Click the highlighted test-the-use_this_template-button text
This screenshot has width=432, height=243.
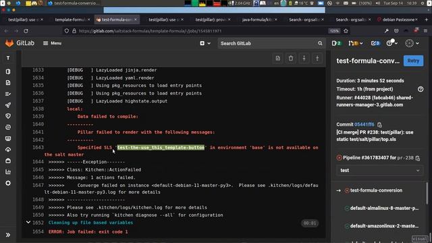point(161,147)
